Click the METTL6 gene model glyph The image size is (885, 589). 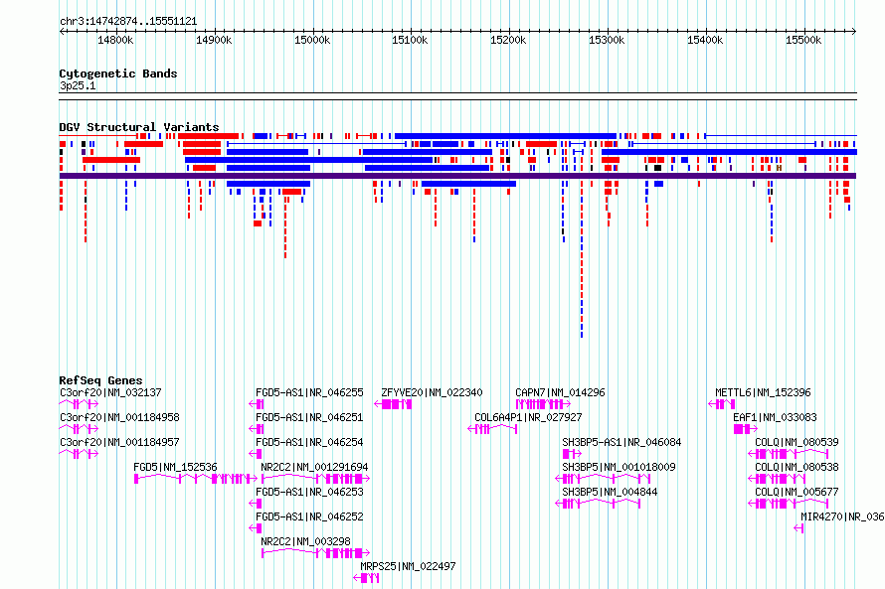click(x=722, y=404)
